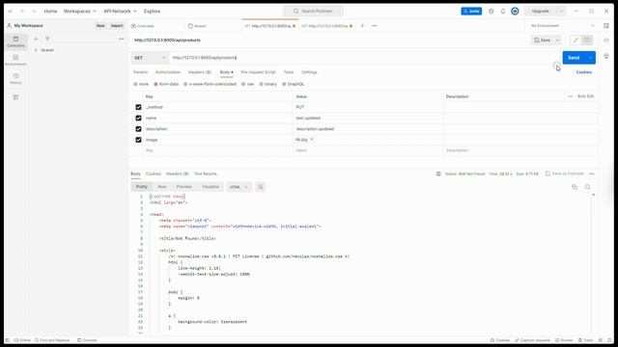Image resolution: width=618 pixels, height=347 pixels.
Task: Open the API Network dropdown menu
Action: coord(120,12)
